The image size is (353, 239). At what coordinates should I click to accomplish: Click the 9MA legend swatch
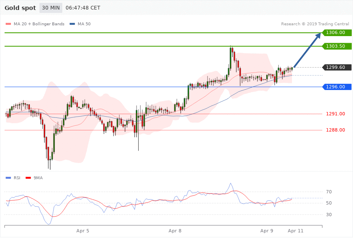[x=28, y=178]
